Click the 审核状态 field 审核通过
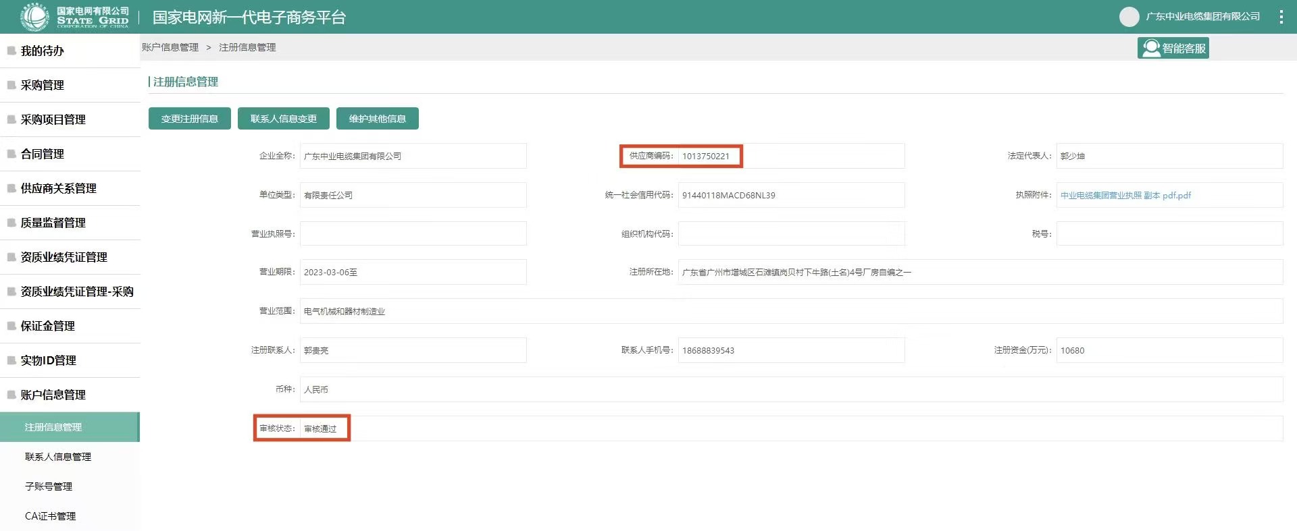1297x531 pixels. pos(791,428)
